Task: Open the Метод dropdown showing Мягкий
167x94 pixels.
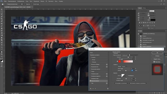Action: [124, 66]
